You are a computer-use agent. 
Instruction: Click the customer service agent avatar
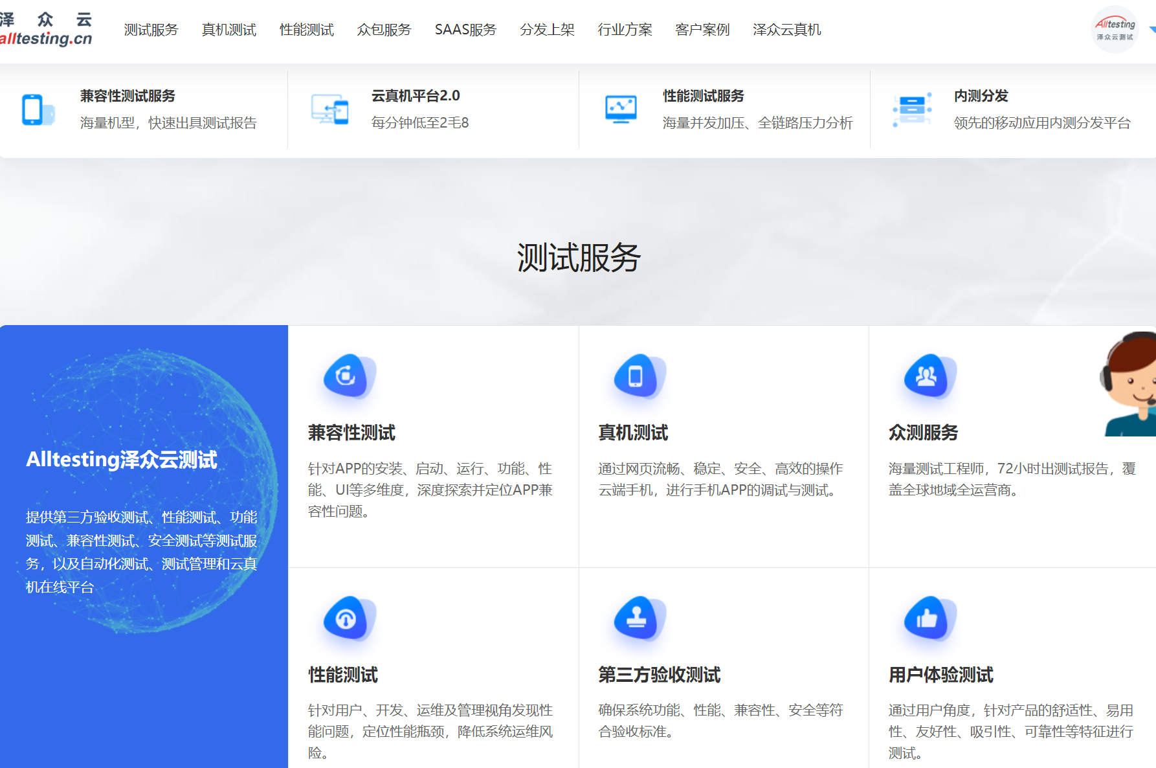click(x=1131, y=385)
